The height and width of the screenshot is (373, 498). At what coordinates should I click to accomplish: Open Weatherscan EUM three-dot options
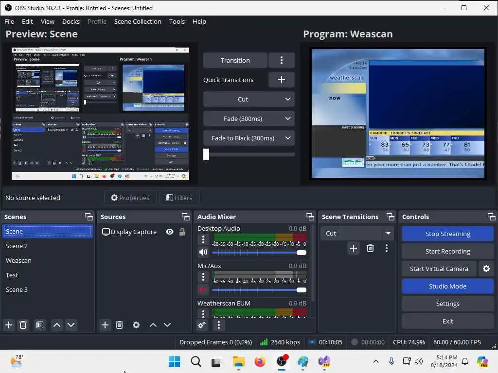(203, 313)
